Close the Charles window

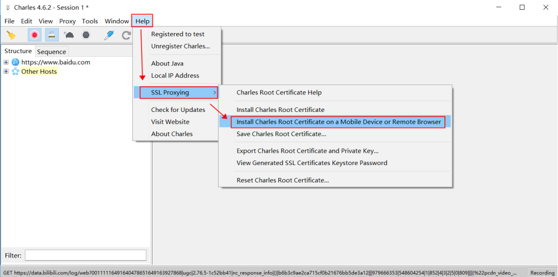pyautogui.click(x=546, y=7)
